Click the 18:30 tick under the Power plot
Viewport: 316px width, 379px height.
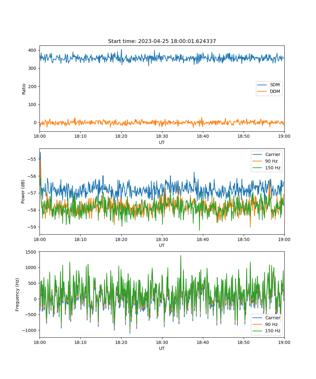162,239
